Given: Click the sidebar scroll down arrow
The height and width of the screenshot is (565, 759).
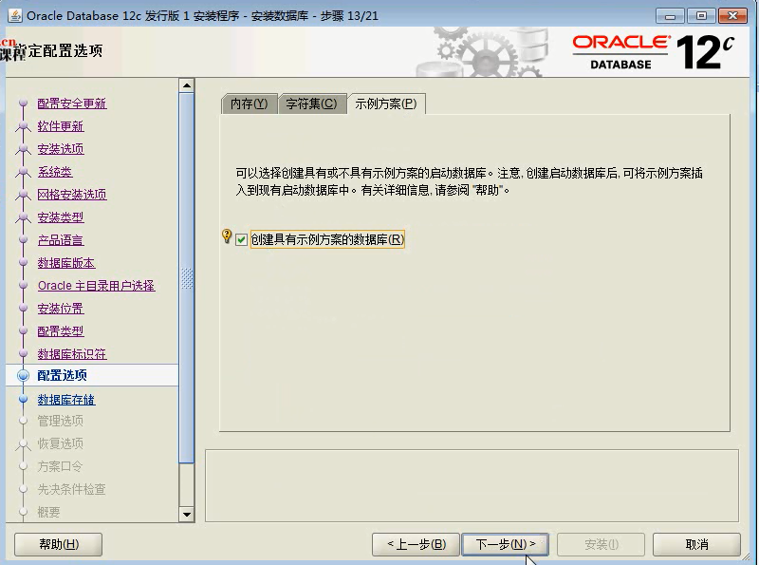Looking at the screenshot, I should 186,514.
